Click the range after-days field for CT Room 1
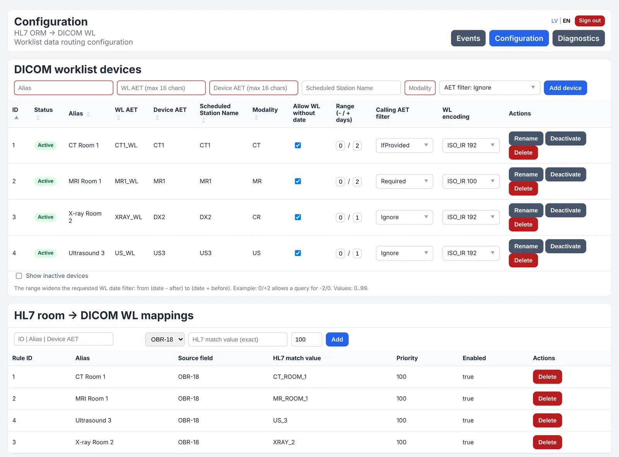Viewport: 619px width, 457px height. [x=357, y=146]
